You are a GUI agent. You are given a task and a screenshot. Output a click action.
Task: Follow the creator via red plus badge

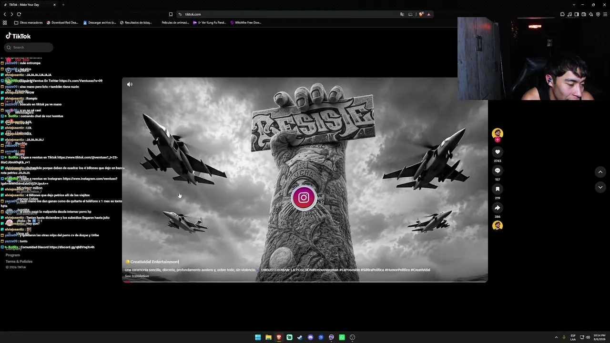[x=498, y=140]
